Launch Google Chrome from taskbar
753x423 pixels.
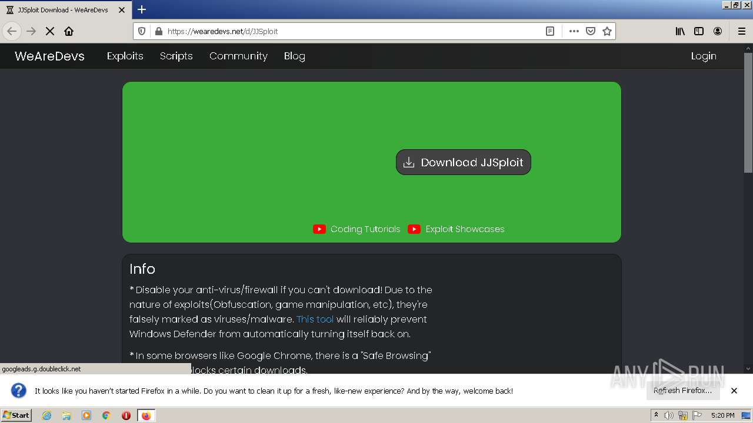pos(106,415)
